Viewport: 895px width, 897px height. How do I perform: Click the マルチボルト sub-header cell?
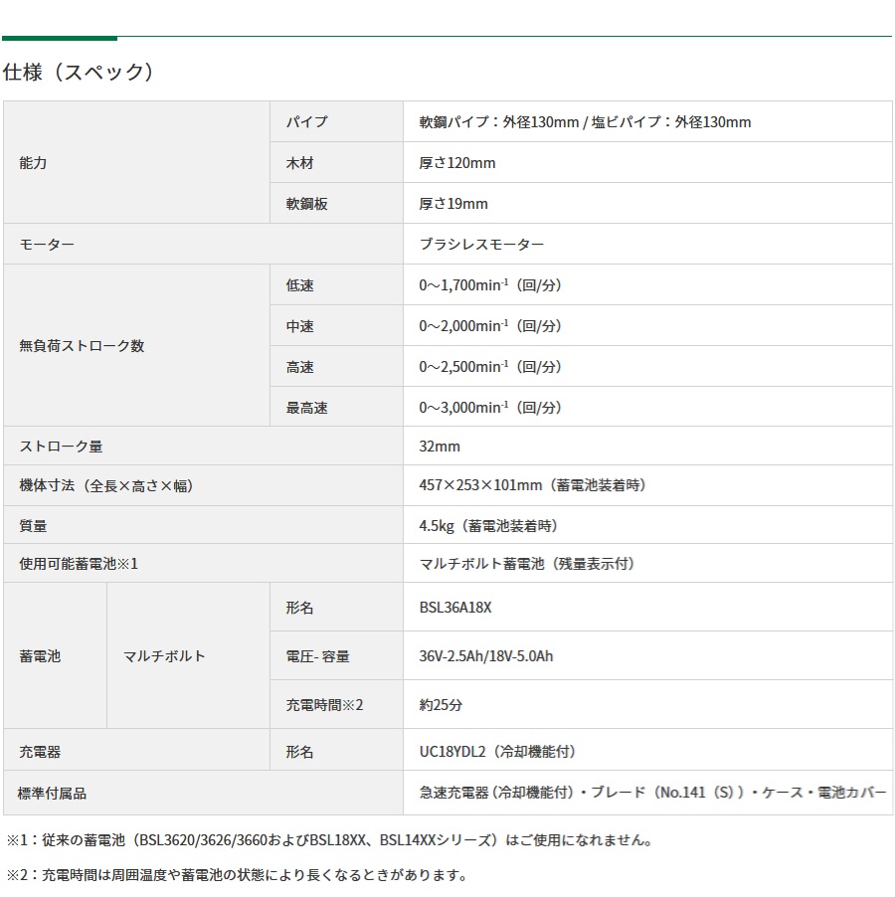tap(188, 655)
